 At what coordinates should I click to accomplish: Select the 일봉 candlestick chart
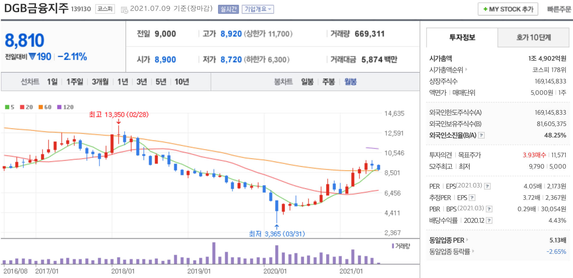[307, 82]
